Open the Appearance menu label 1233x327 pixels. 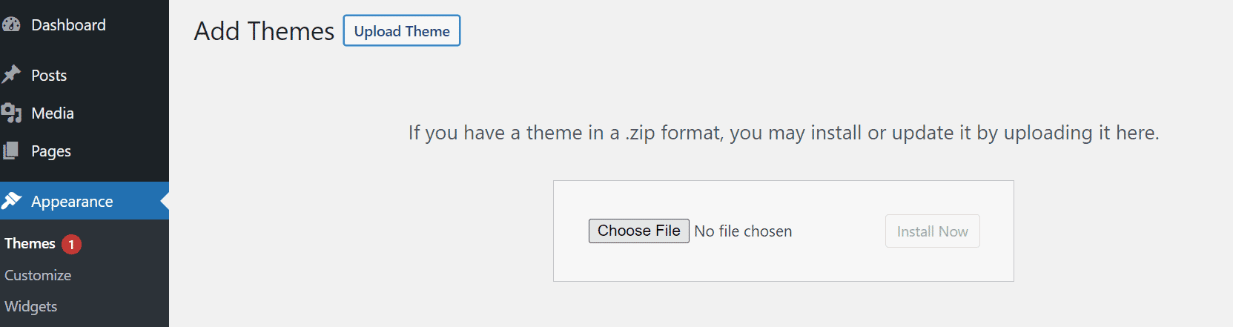coord(72,202)
